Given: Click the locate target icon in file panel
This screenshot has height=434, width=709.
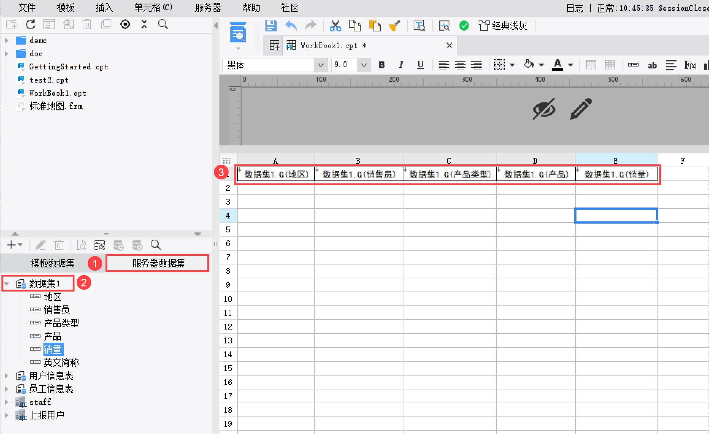Looking at the screenshot, I should tap(125, 24).
